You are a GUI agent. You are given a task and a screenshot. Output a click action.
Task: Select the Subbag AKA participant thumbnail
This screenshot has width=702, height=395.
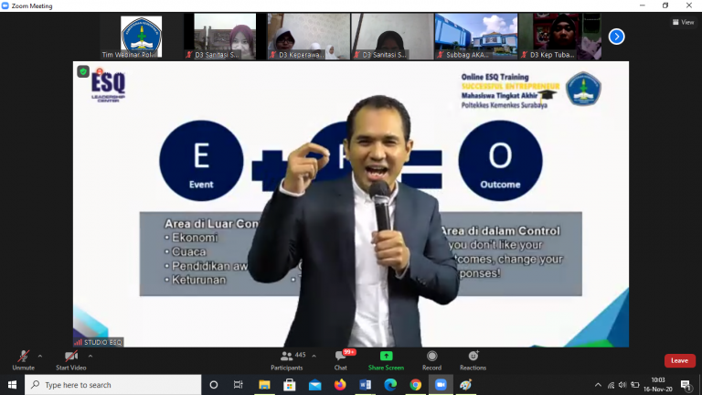click(x=475, y=37)
